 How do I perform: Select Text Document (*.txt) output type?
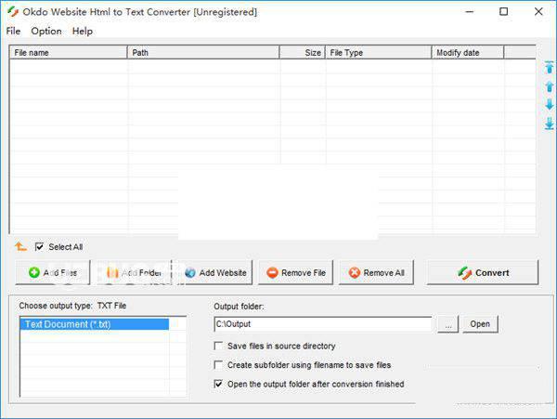94,324
